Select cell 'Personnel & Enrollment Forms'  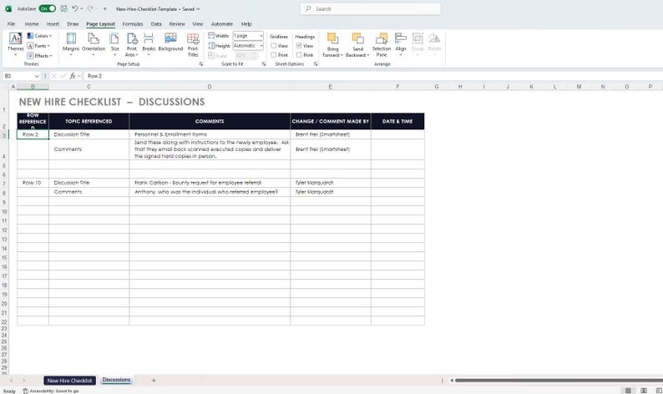coord(210,134)
